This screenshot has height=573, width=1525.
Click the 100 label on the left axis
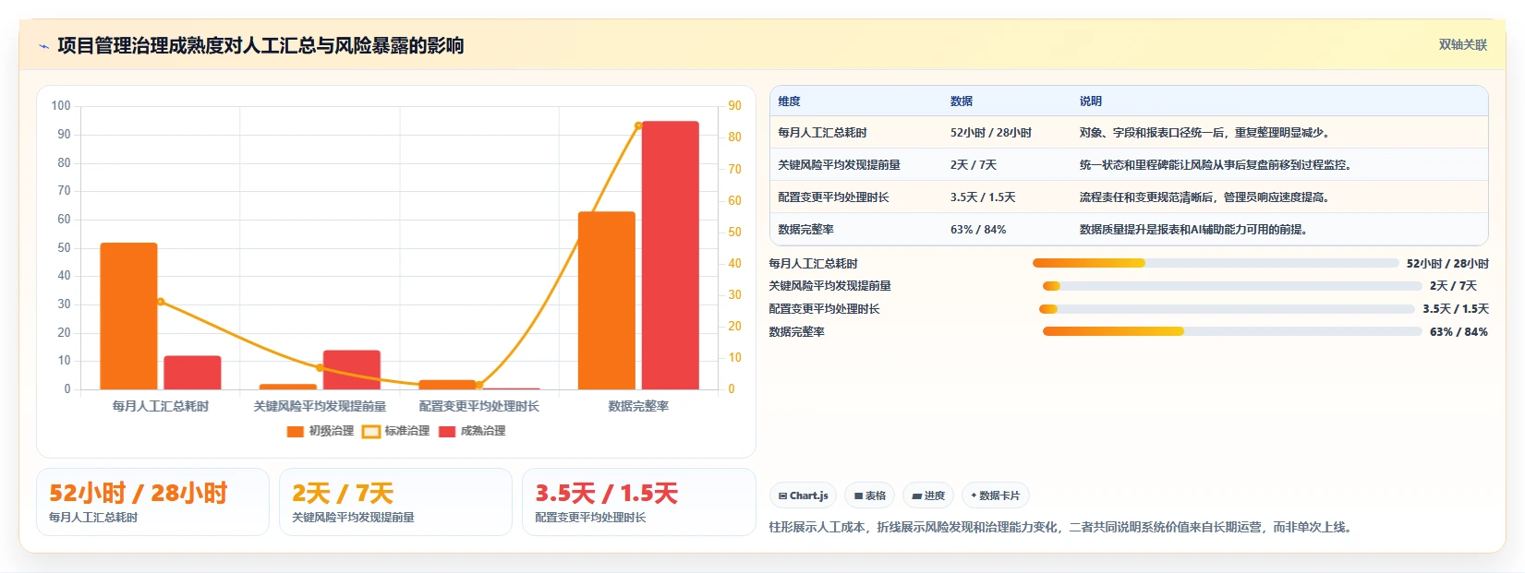coord(61,106)
